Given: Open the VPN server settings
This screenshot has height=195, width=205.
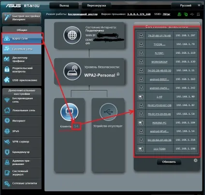Looking at the screenshot, I should [22, 142].
